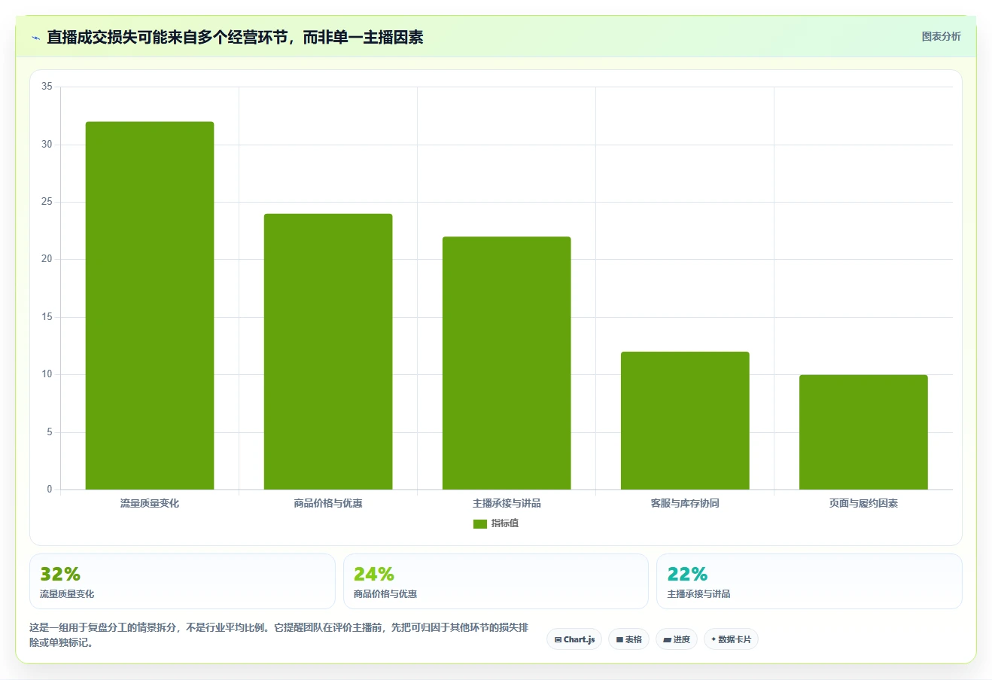Click the 表格 tag pill
Screen dimensions: 992x680
point(628,639)
